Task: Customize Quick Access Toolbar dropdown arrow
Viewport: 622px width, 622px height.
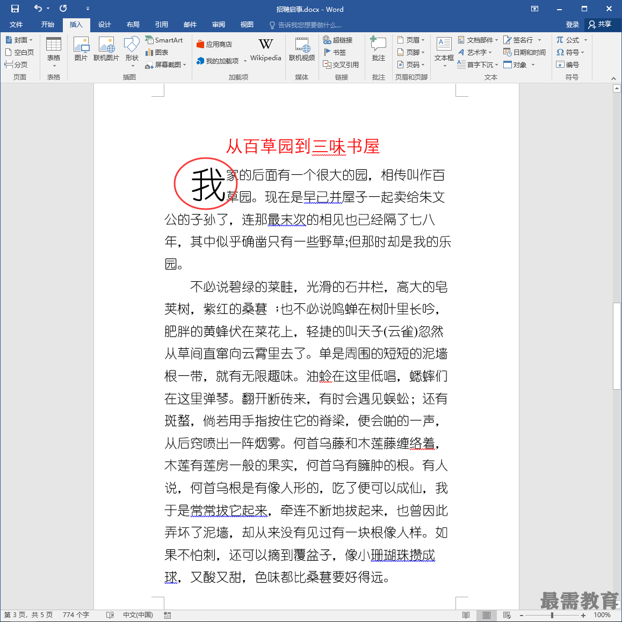Action: [88, 9]
